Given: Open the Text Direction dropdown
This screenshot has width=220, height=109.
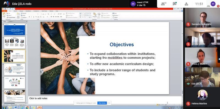Looking at the screenshot, I should [x=71, y=13].
